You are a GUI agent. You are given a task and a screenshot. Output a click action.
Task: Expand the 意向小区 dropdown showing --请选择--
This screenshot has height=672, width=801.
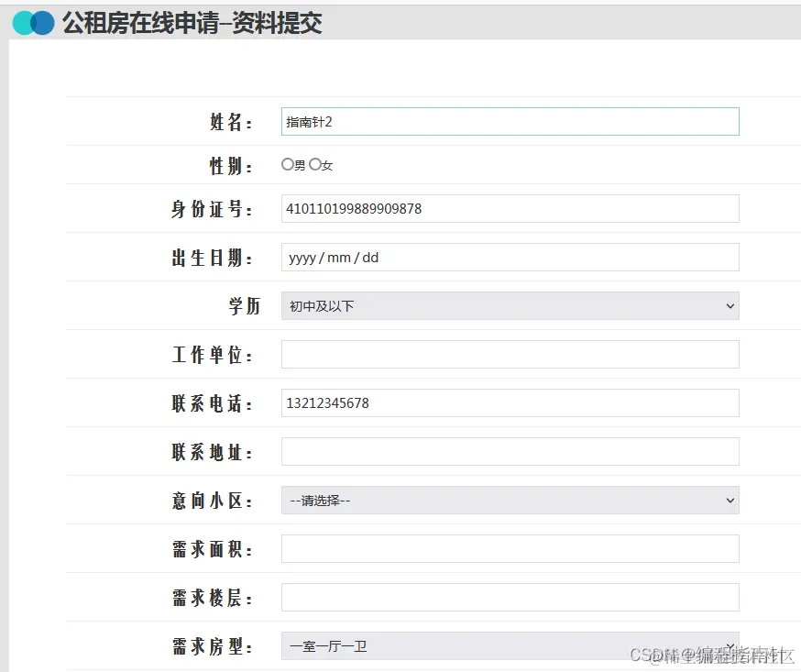coord(510,500)
